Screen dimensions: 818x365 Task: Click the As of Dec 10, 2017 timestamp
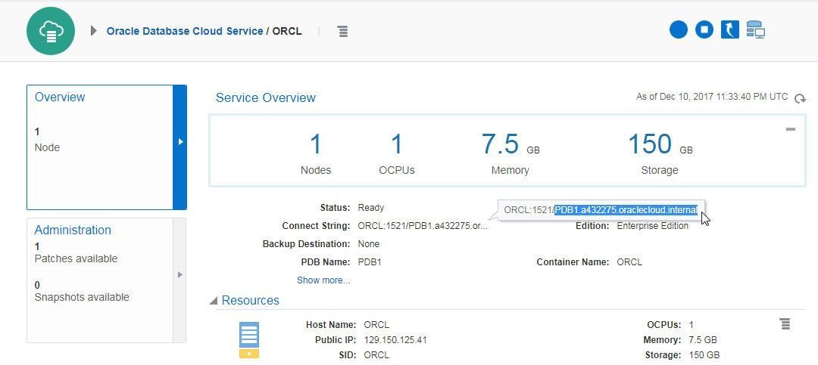[x=712, y=97]
